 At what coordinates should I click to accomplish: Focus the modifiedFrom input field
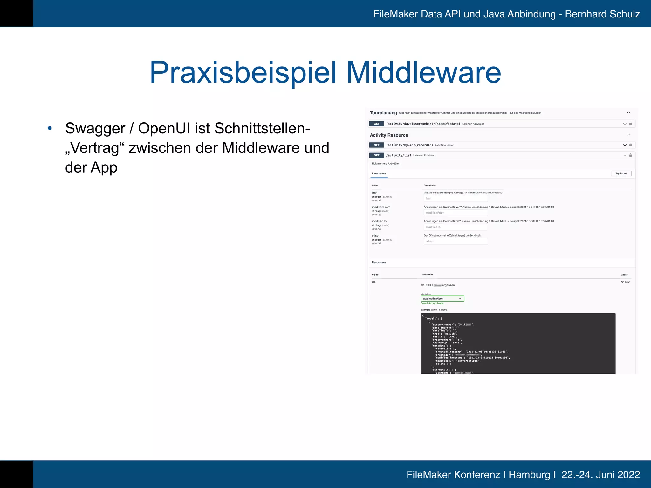click(456, 213)
